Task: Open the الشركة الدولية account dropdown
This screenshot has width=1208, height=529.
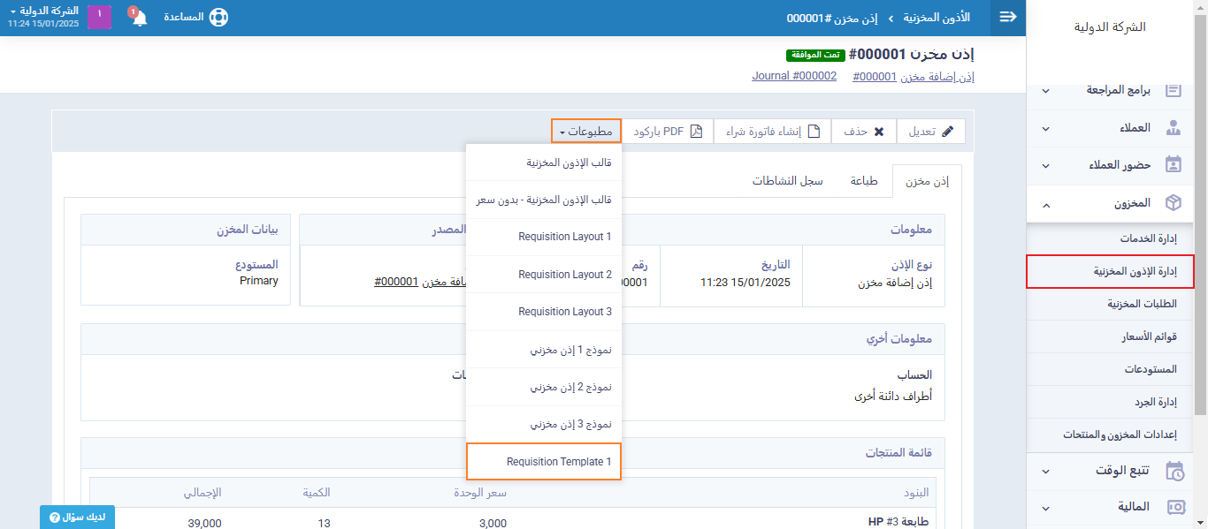Action: click(x=44, y=11)
